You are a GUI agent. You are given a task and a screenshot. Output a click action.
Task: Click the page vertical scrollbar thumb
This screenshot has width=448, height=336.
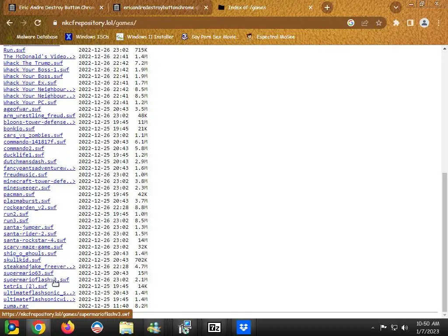(444, 241)
